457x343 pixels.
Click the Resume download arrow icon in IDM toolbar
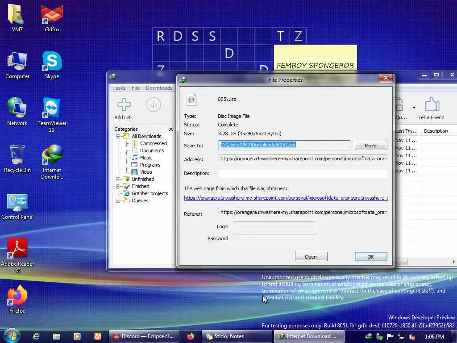[x=154, y=105]
